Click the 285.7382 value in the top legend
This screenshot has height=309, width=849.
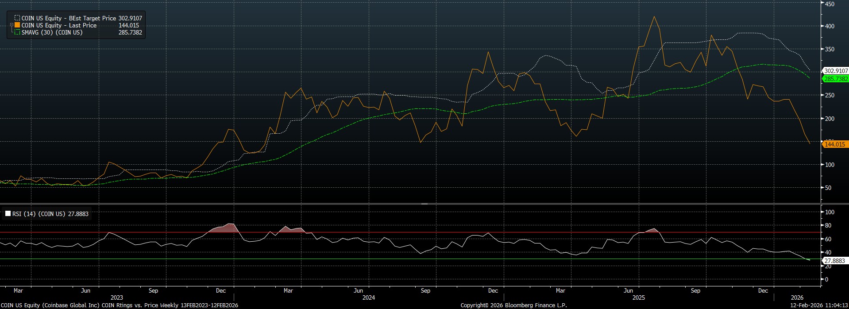coord(130,32)
